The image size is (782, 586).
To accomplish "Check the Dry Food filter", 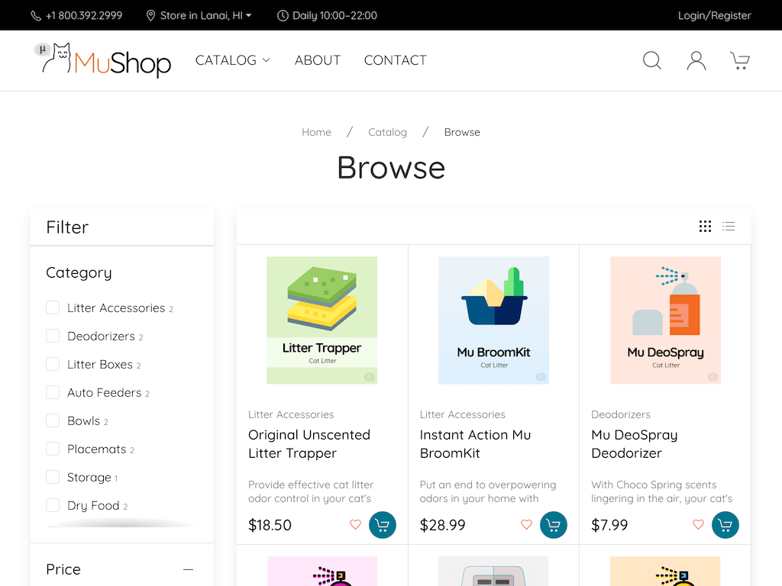I will [x=53, y=505].
